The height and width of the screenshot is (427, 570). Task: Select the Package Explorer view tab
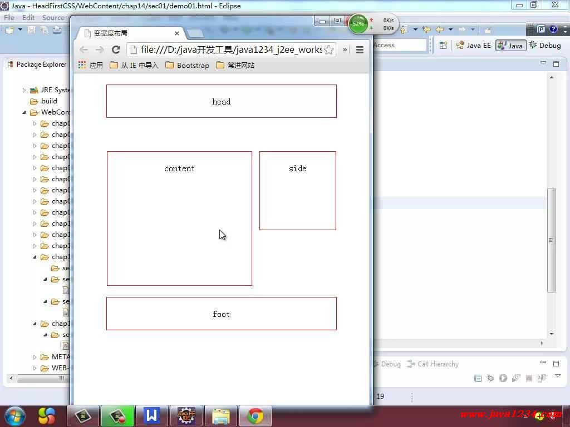37,64
